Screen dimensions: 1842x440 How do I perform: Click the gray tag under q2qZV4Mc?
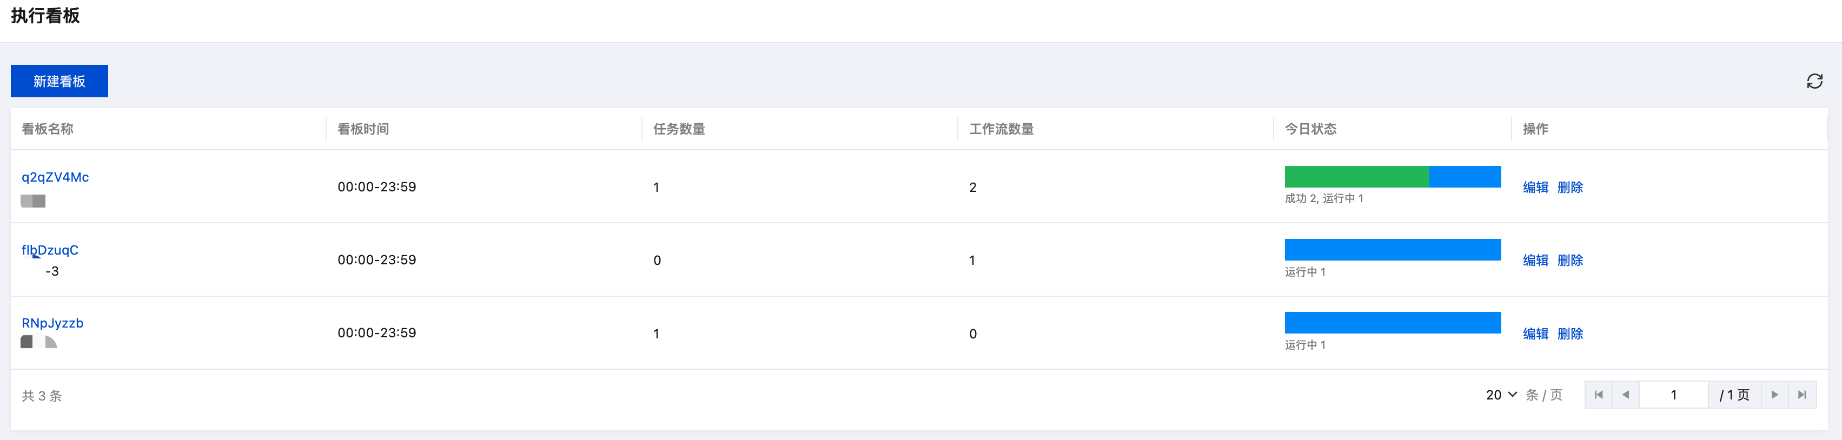pos(33,202)
